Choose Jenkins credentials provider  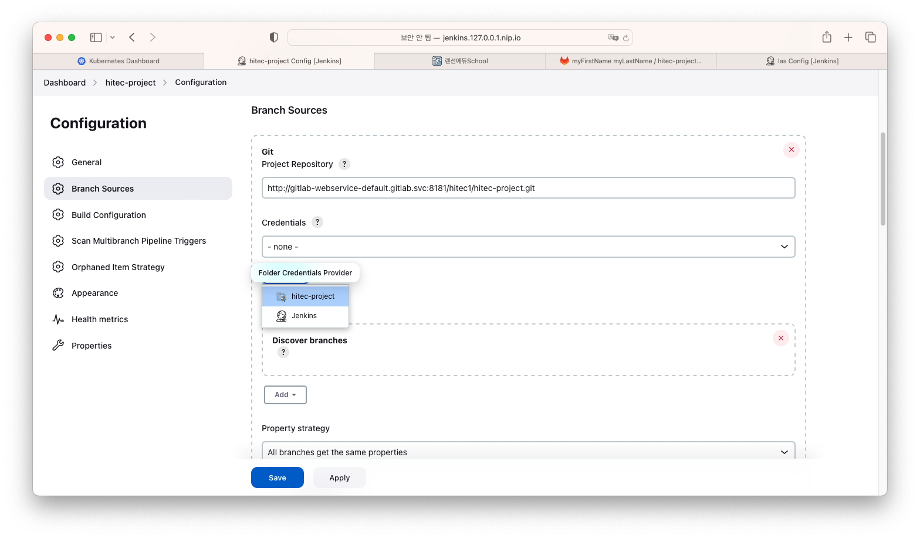[305, 316]
